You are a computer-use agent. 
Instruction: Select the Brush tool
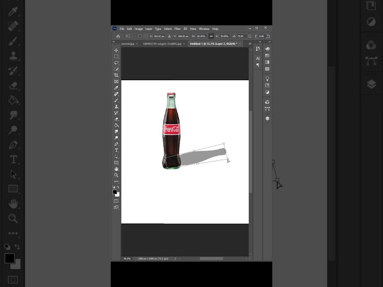pyautogui.click(x=116, y=100)
